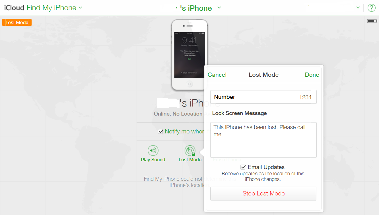Open the help question mark icon

[x=371, y=8]
